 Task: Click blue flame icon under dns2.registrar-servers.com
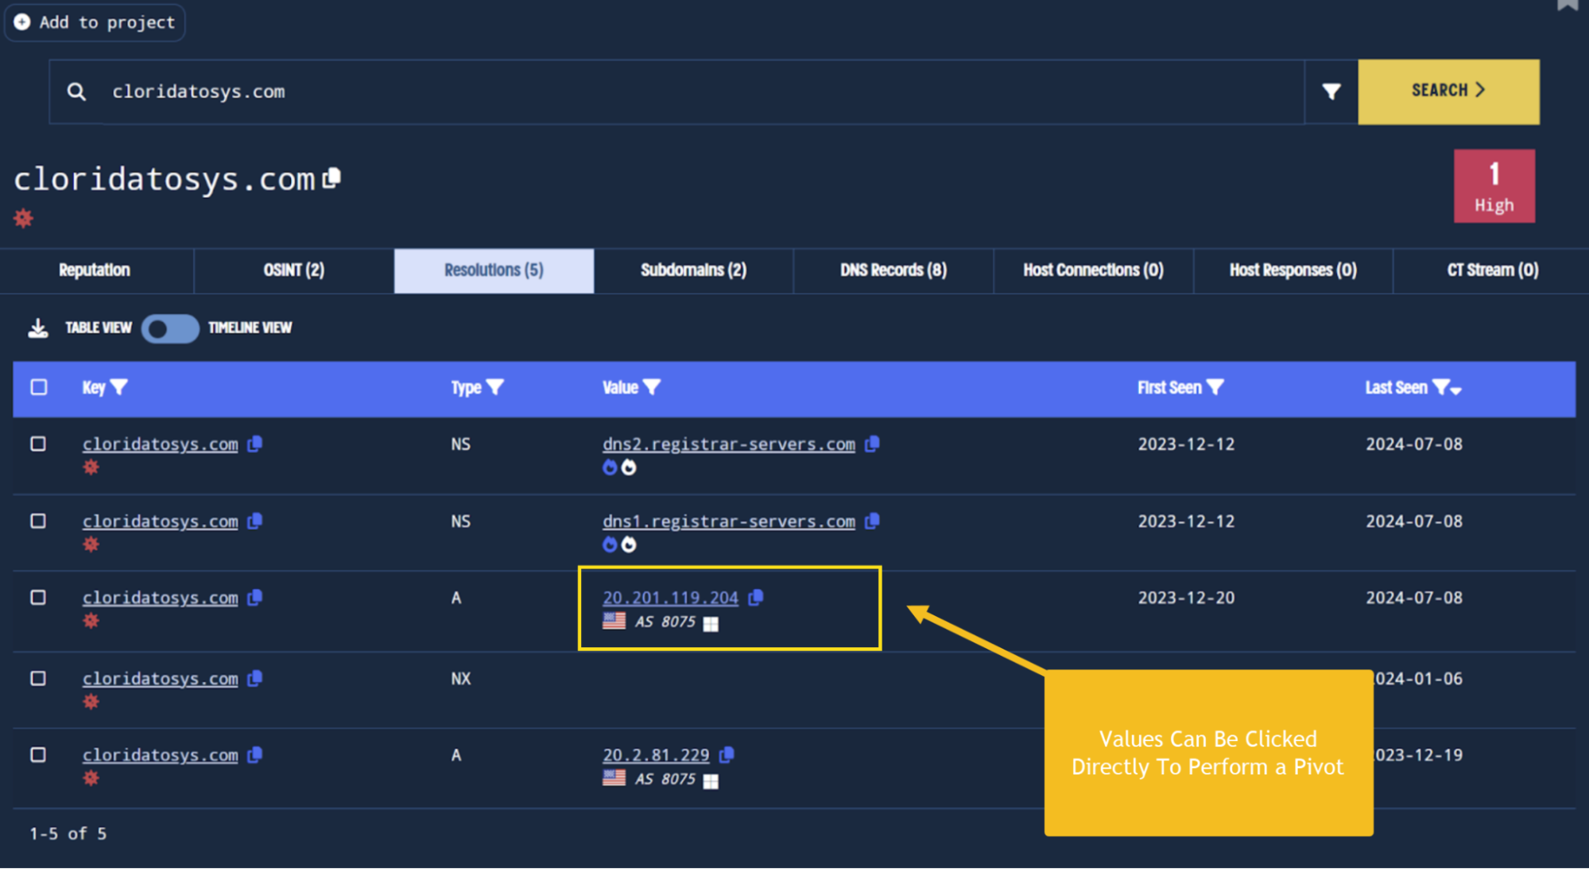click(x=610, y=467)
